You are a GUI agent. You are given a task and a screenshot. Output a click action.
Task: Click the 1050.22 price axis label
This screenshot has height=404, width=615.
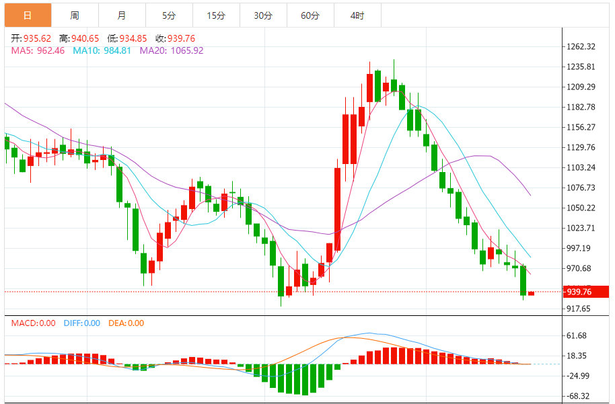[581, 208]
